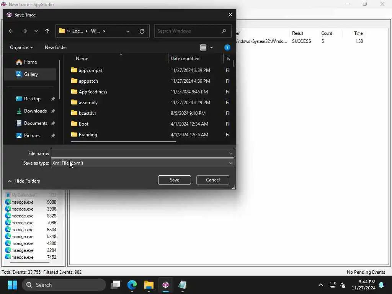Screen dimensions: 392x294
Task: Select msedge.exe process 9008 in SpyStudio
Action: (31, 202)
